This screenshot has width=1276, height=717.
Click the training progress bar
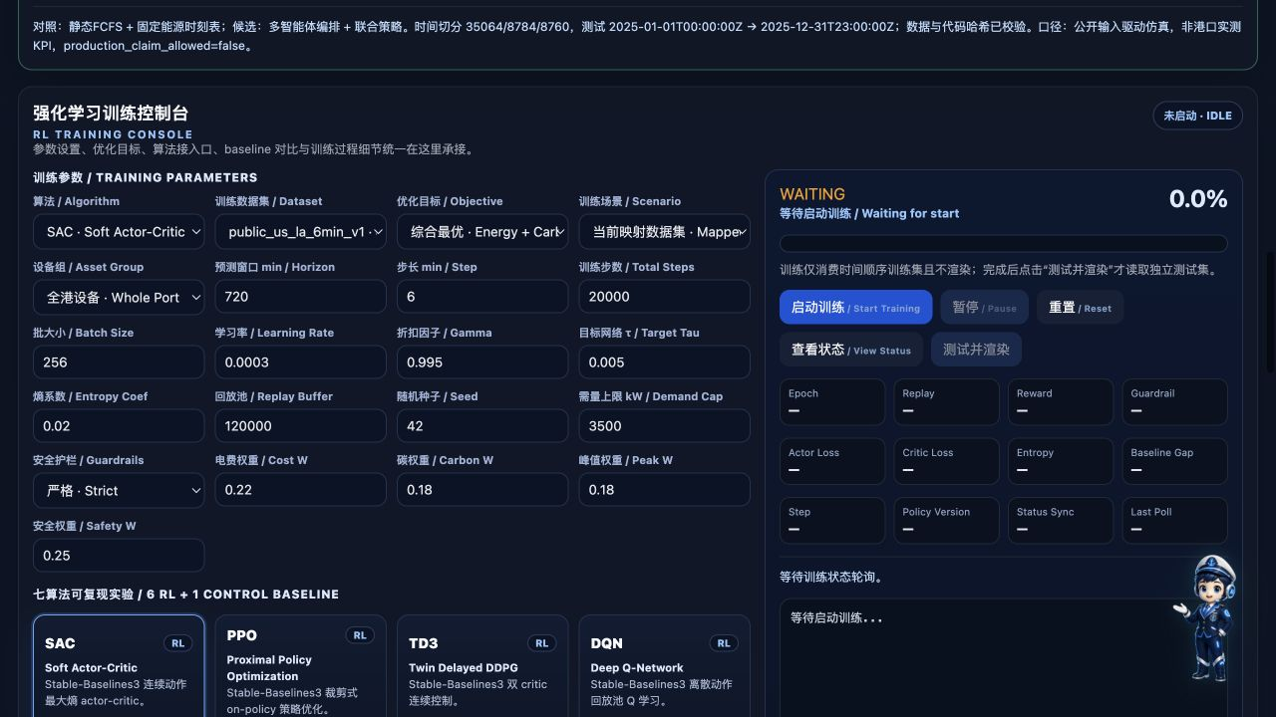[x=1003, y=243]
